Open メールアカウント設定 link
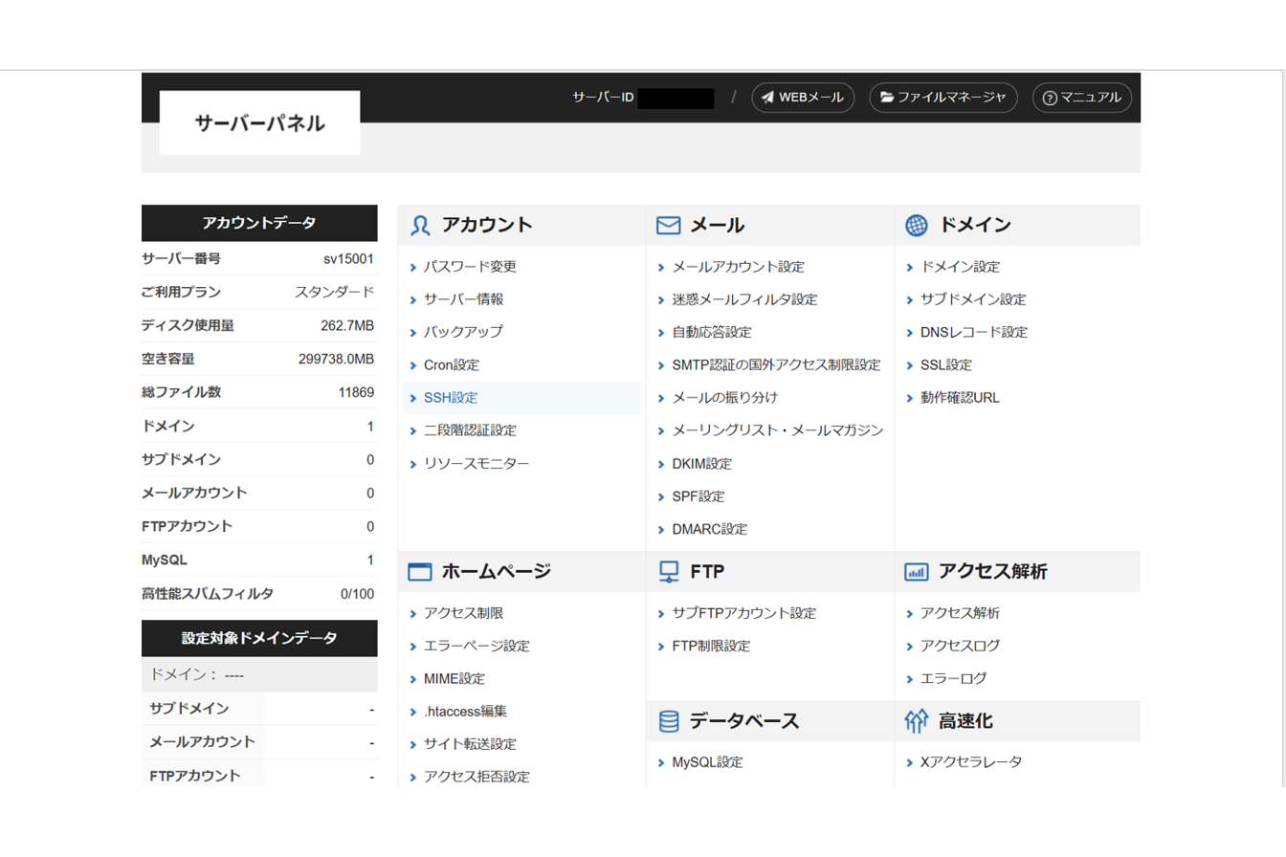1286x857 pixels. click(x=738, y=267)
